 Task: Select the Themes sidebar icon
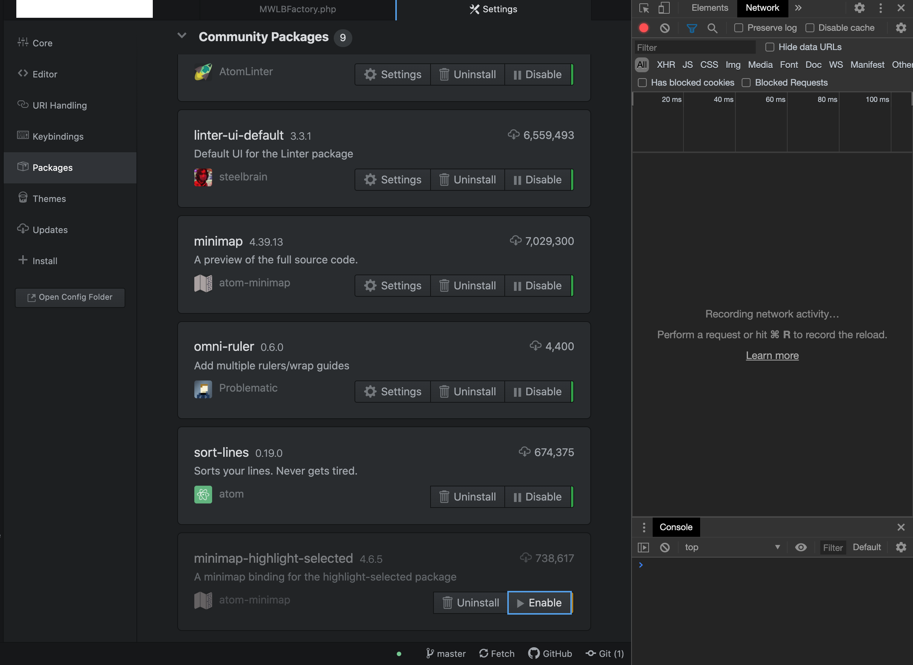[x=23, y=198]
